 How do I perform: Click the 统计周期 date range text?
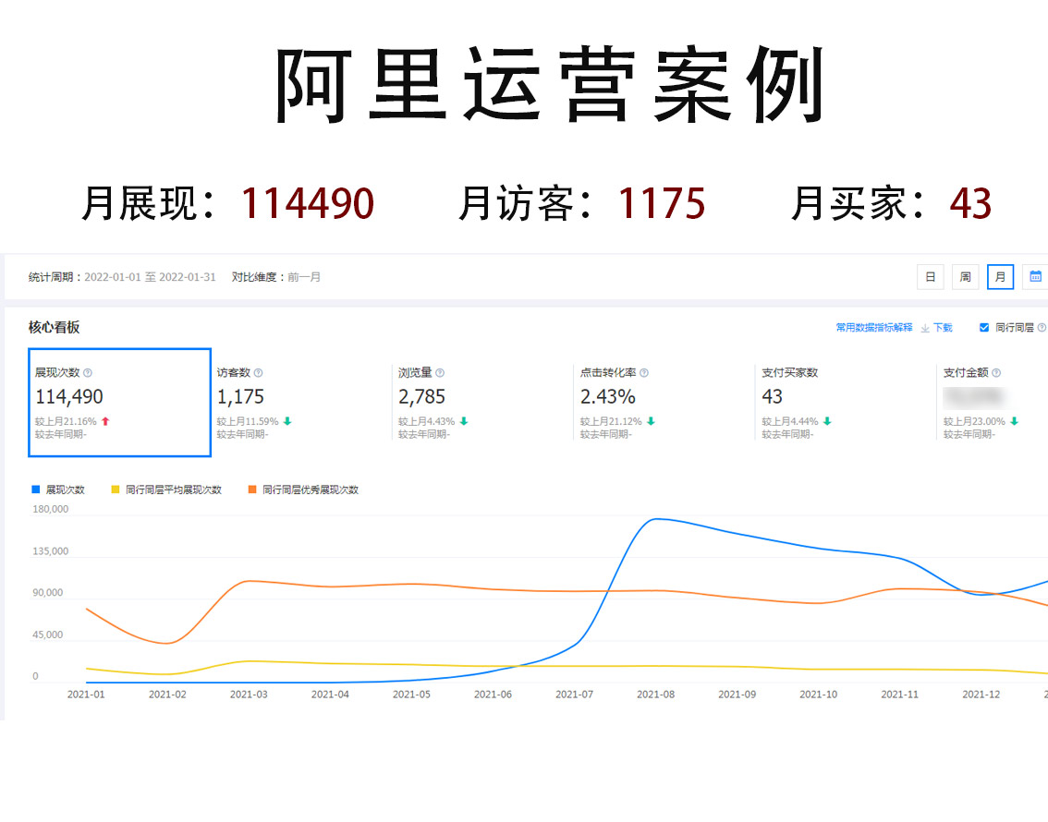click(122, 277)
